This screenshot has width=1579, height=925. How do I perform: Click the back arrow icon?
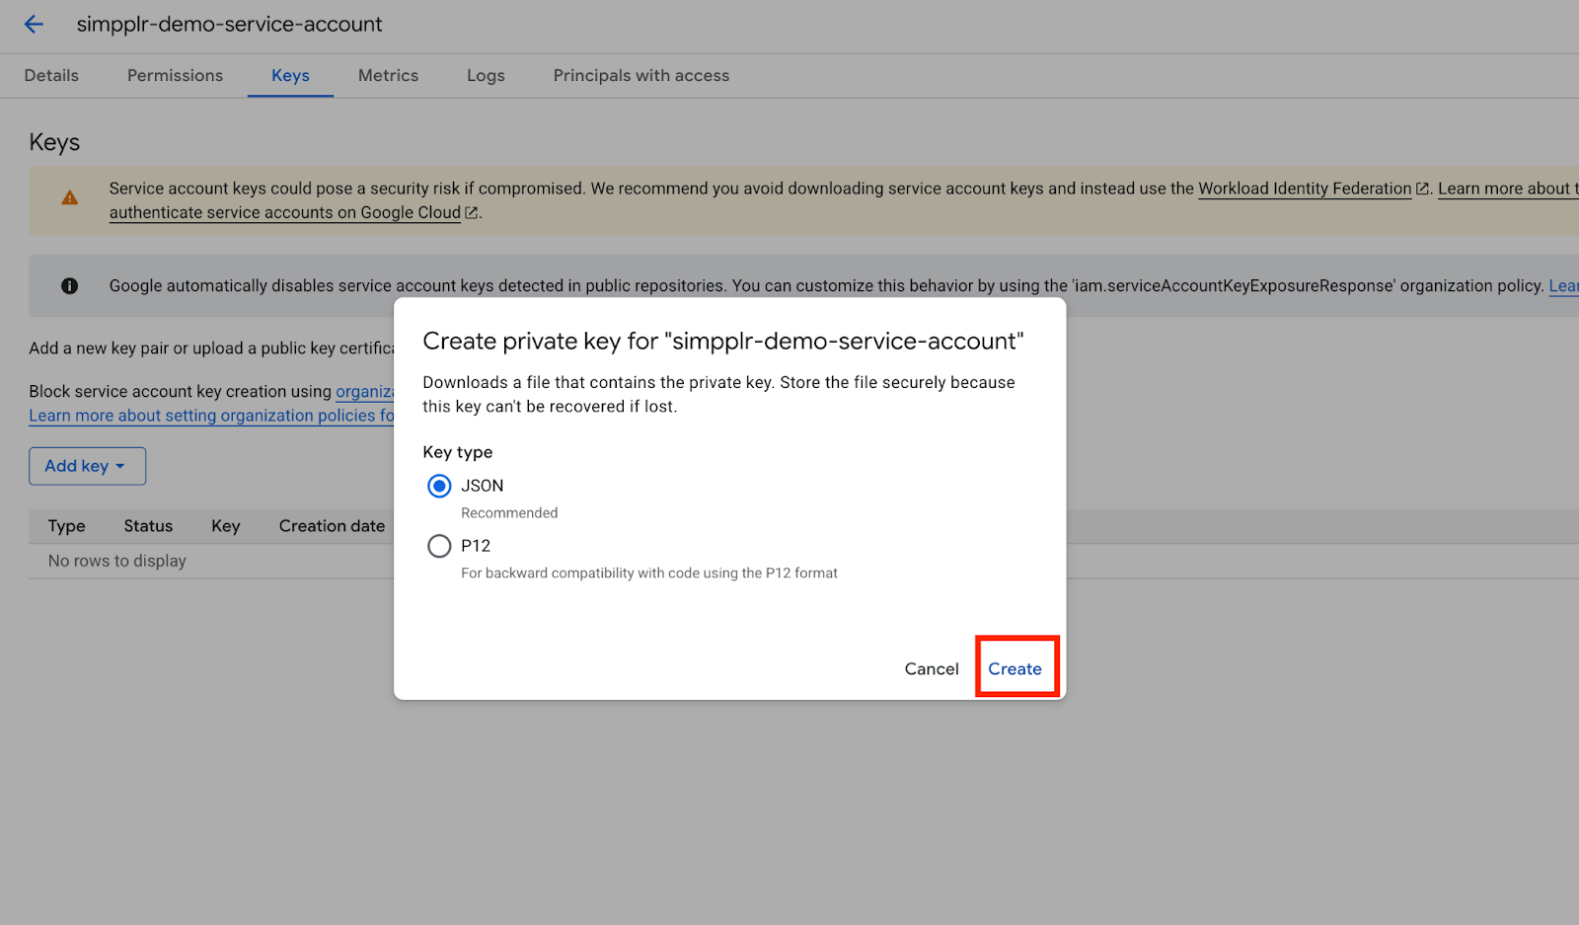point(34,25)
